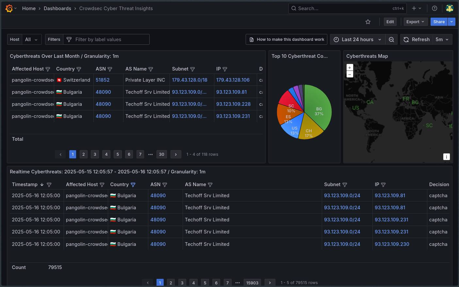Open Last 24 hours time picker
Screen dimensions: 459x287
tap(358, 40)
